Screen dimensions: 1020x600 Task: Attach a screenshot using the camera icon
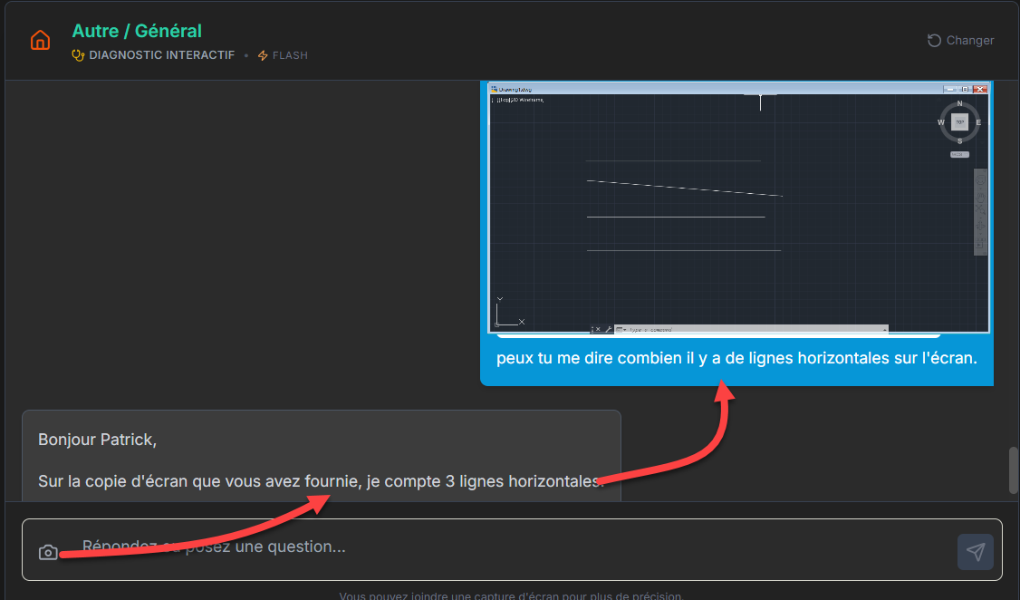pyautogui.click(x=48, y=552)
